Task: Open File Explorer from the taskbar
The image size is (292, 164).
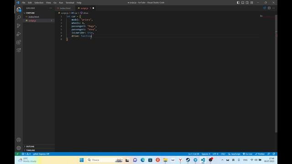Action: click(165, 160)
